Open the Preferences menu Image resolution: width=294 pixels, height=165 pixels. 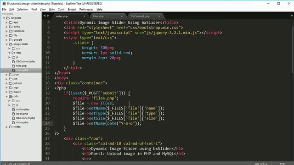pyautogui.click(x=86, y=9)
